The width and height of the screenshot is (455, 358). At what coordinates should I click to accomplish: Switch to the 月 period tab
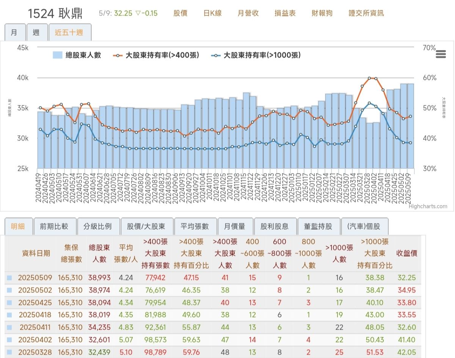coord(14,33)
